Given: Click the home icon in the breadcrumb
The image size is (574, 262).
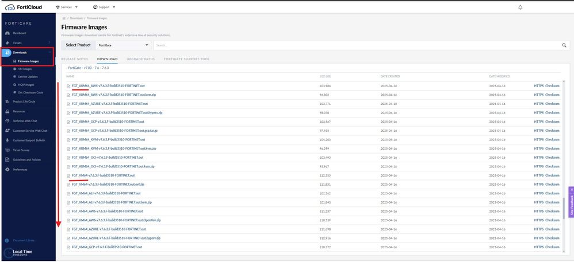Looking at the screenshot, I should (64, 18).
